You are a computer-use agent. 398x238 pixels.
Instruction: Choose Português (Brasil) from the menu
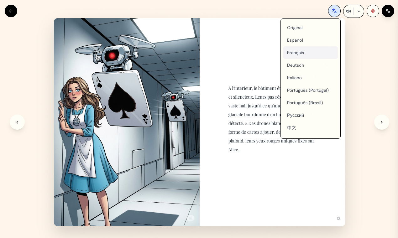[305, 103]
